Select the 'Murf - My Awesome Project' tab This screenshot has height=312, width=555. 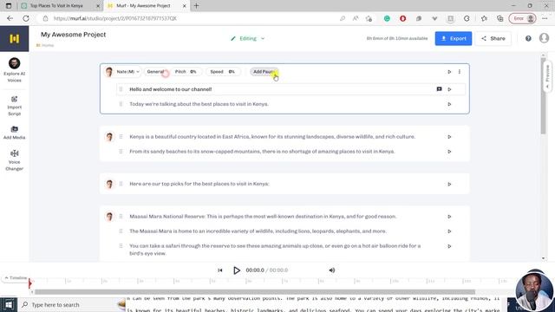pos(143,6)
